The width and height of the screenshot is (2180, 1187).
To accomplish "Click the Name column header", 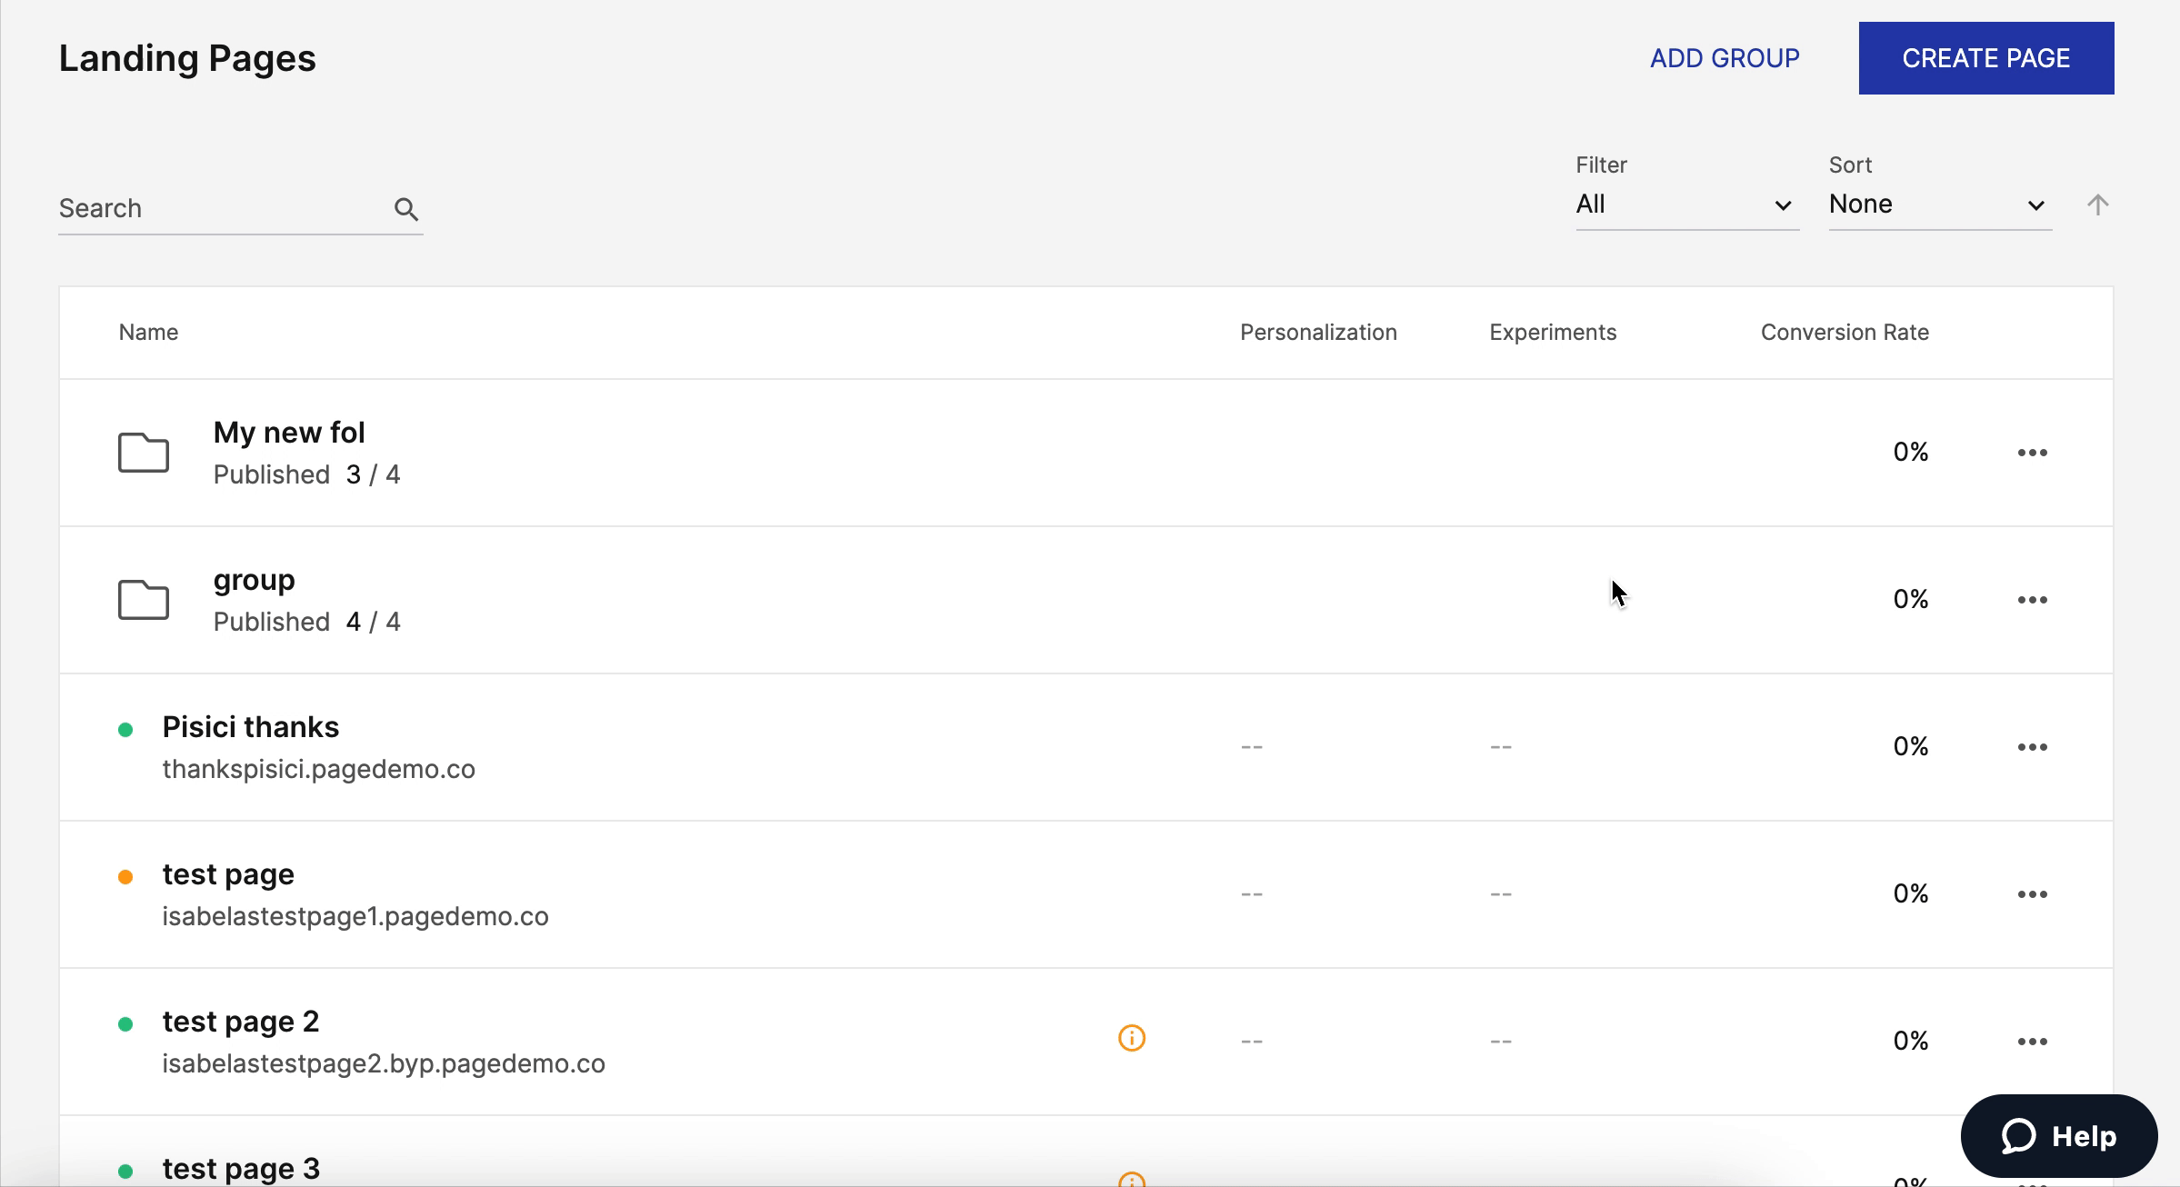I will [148, 333].
